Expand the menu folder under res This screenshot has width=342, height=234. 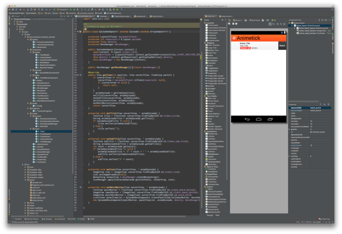[25, 203]
